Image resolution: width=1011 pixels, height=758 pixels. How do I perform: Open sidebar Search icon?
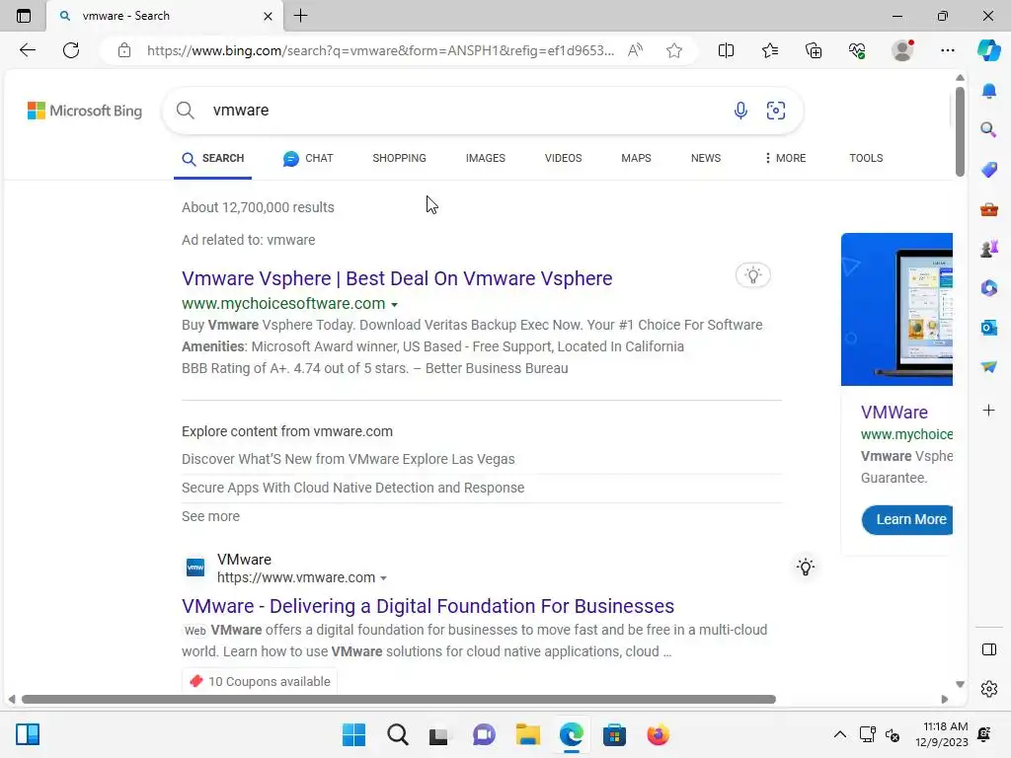[988, 130]
